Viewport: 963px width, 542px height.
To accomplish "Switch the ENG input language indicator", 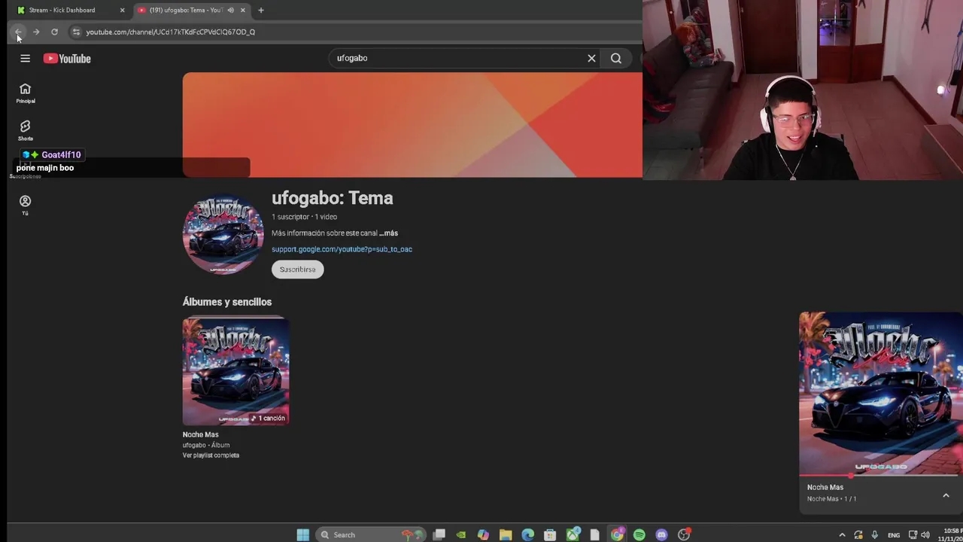I will tap(894, 535).
